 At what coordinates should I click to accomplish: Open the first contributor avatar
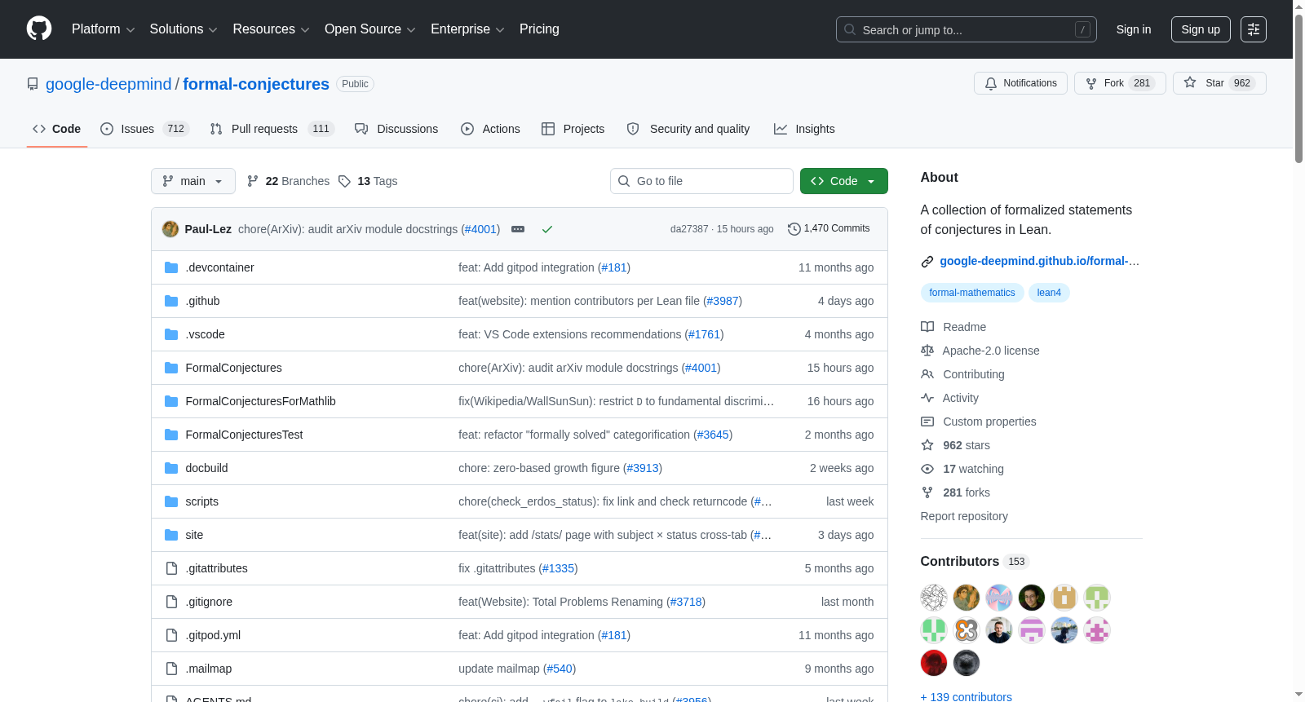pos(934,598)
